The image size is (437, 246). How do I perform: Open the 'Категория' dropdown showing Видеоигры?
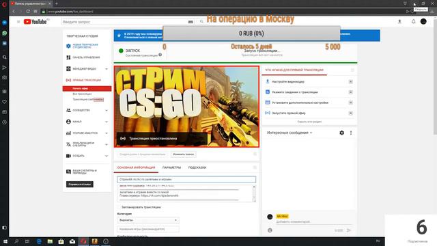[148, 220]
